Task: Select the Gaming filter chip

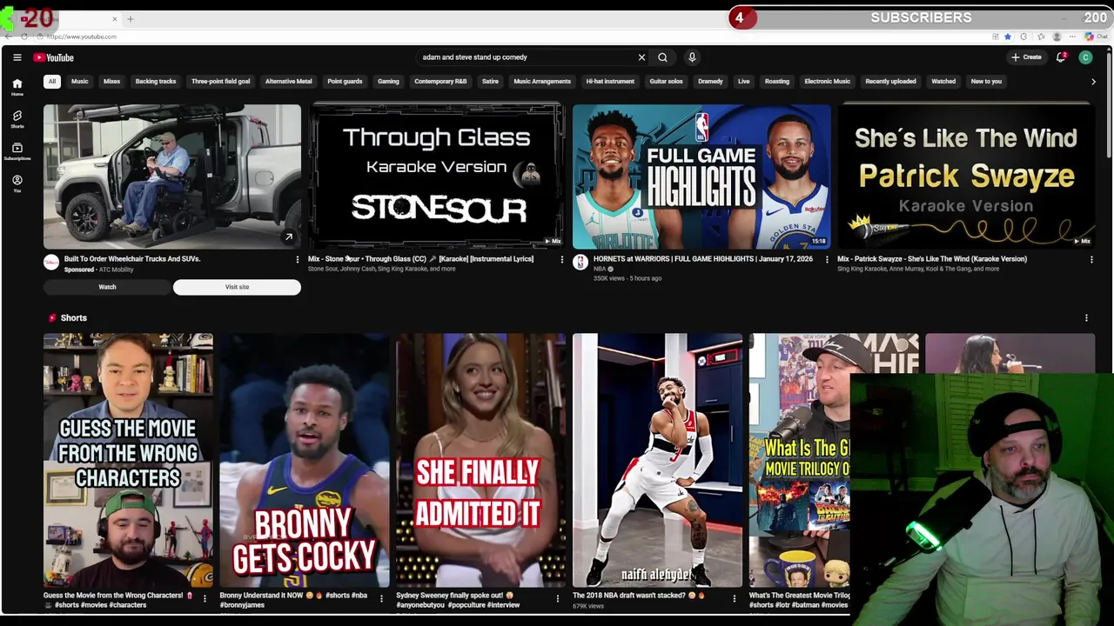Action: pos(388,82)
